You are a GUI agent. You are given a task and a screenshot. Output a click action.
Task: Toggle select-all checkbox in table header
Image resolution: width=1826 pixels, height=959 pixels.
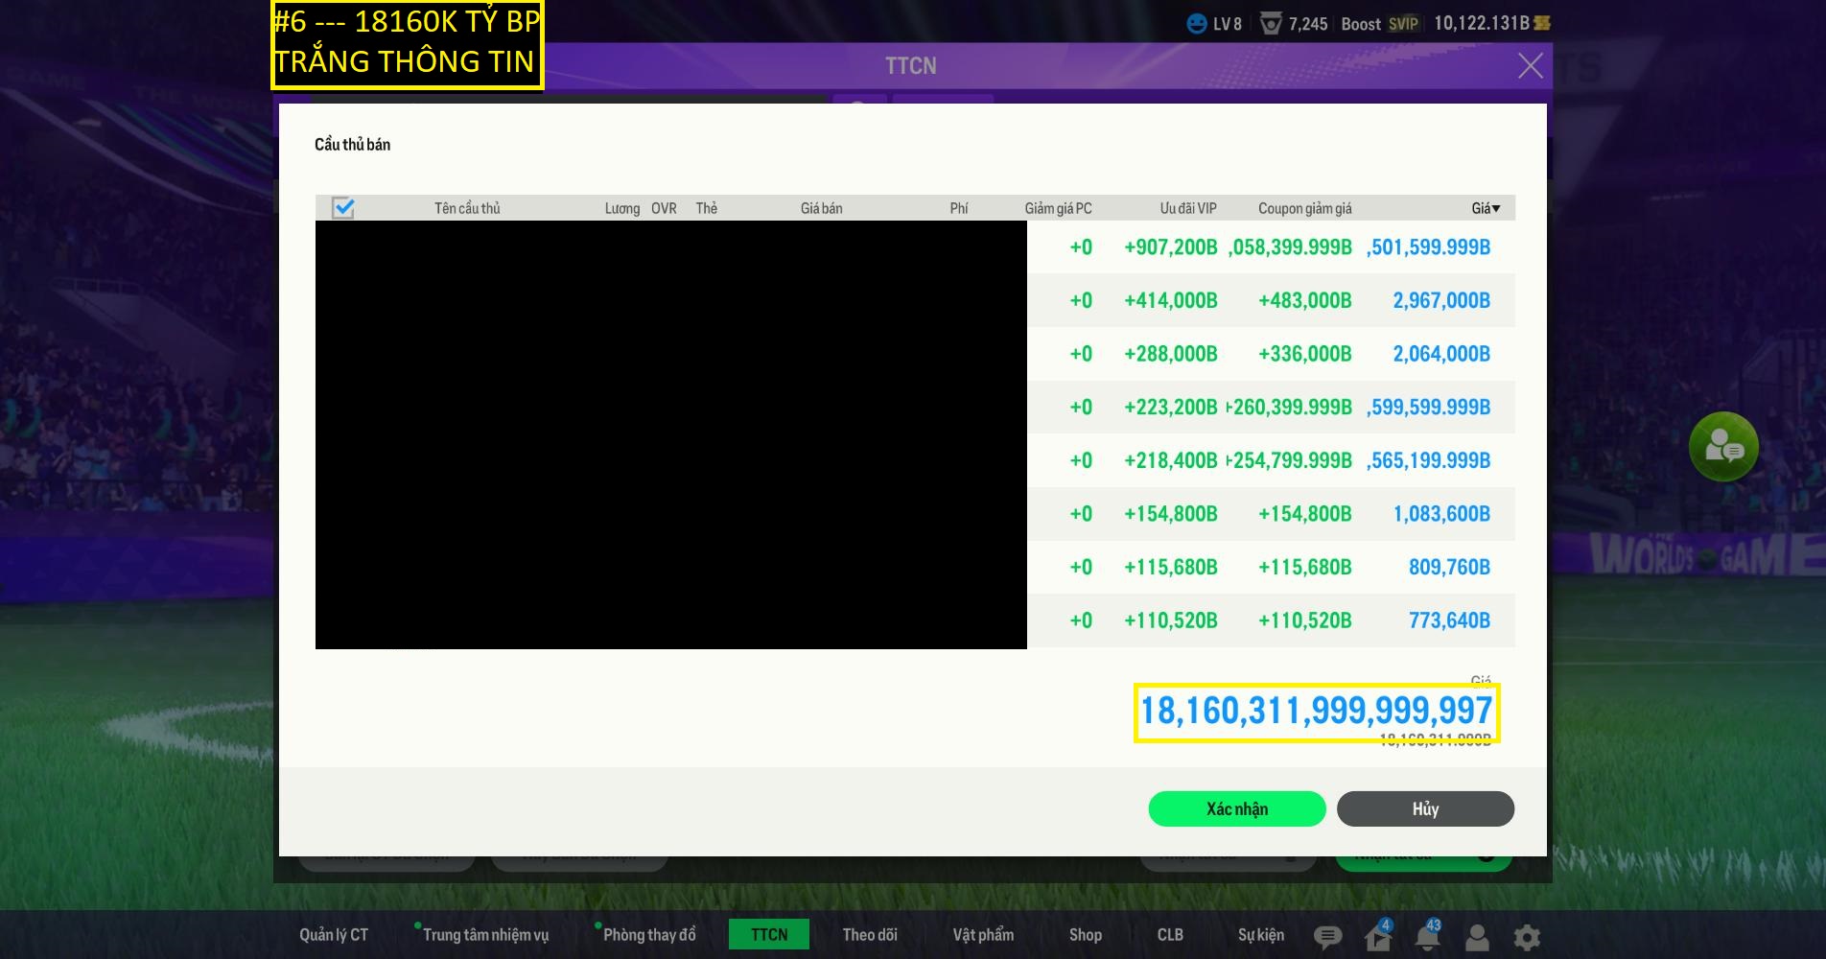click(x=342, y=207)
